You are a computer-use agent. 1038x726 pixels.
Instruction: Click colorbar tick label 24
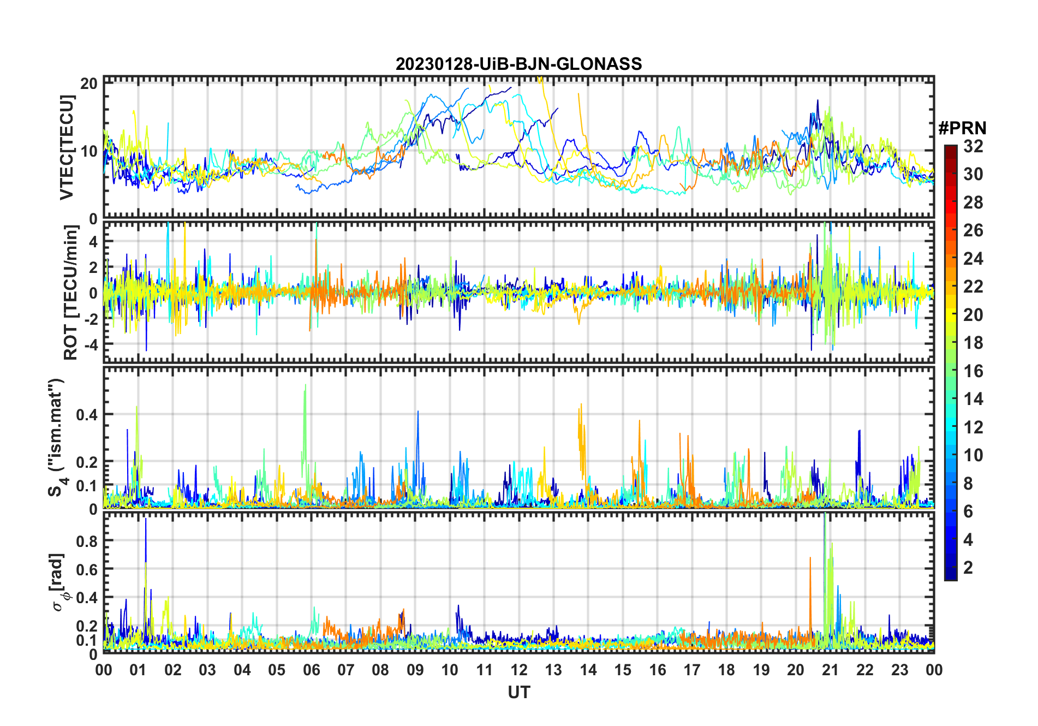tap(973, 258)
